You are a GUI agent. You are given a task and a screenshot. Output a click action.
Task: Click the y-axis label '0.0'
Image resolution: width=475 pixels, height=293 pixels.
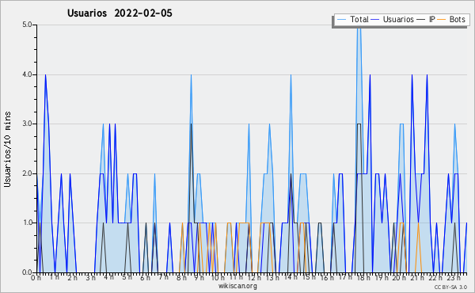[27, 272]
